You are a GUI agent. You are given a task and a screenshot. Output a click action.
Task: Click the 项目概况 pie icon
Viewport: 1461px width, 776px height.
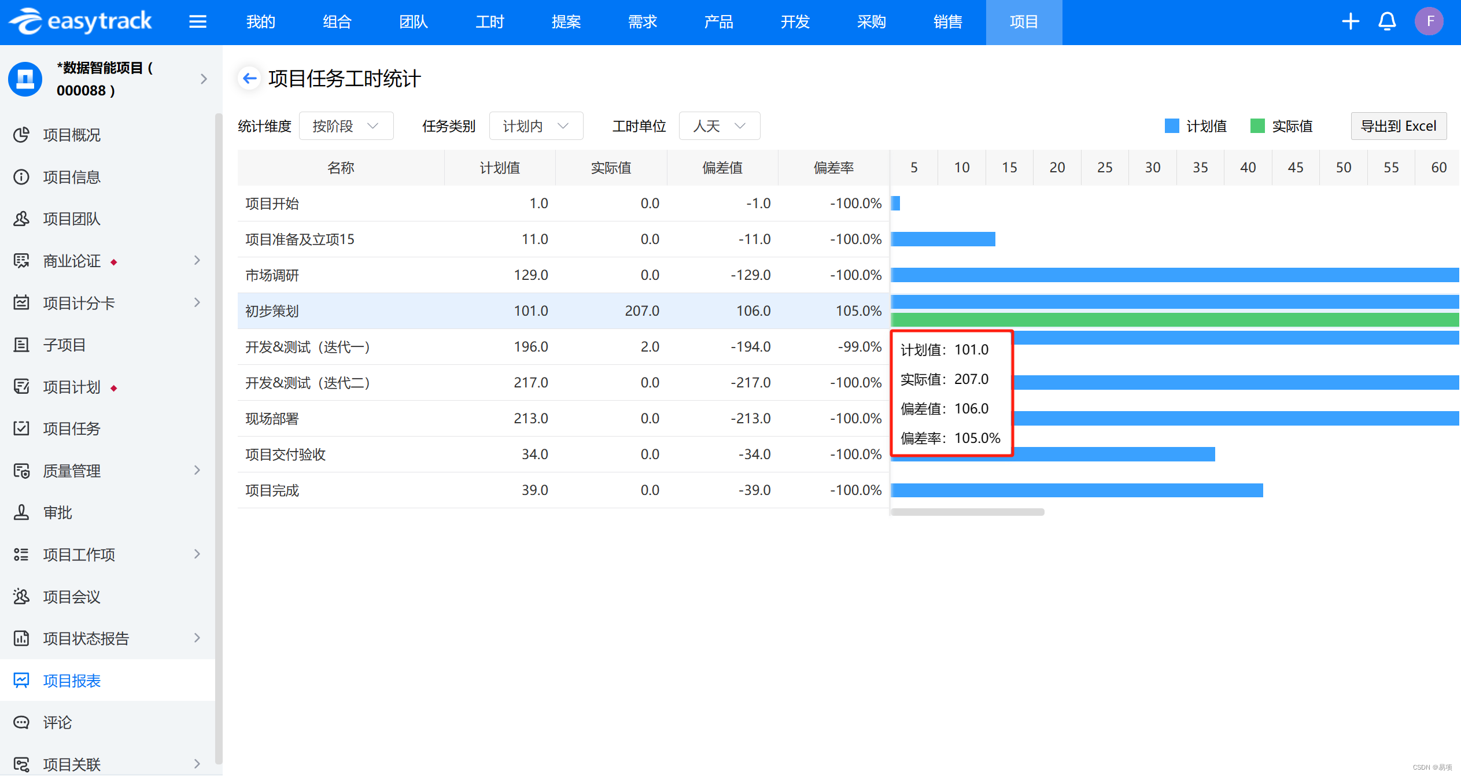pyautogui.click(x=21, y=135)
